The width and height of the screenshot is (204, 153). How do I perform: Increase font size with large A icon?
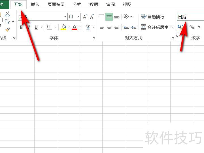pyautogui.click(x=85, y=17)
